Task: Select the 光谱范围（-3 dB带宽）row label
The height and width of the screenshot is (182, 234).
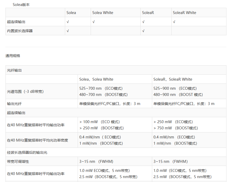Action: click(25, 92)
